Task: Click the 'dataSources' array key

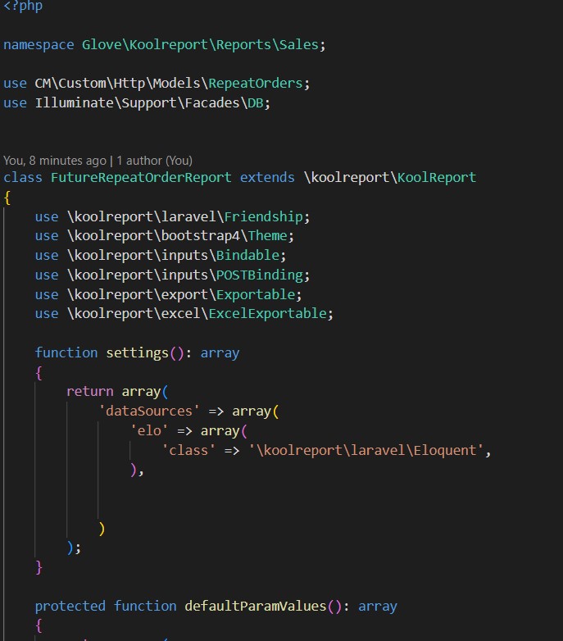Action: pyautogui.click(x=149, y=411)
